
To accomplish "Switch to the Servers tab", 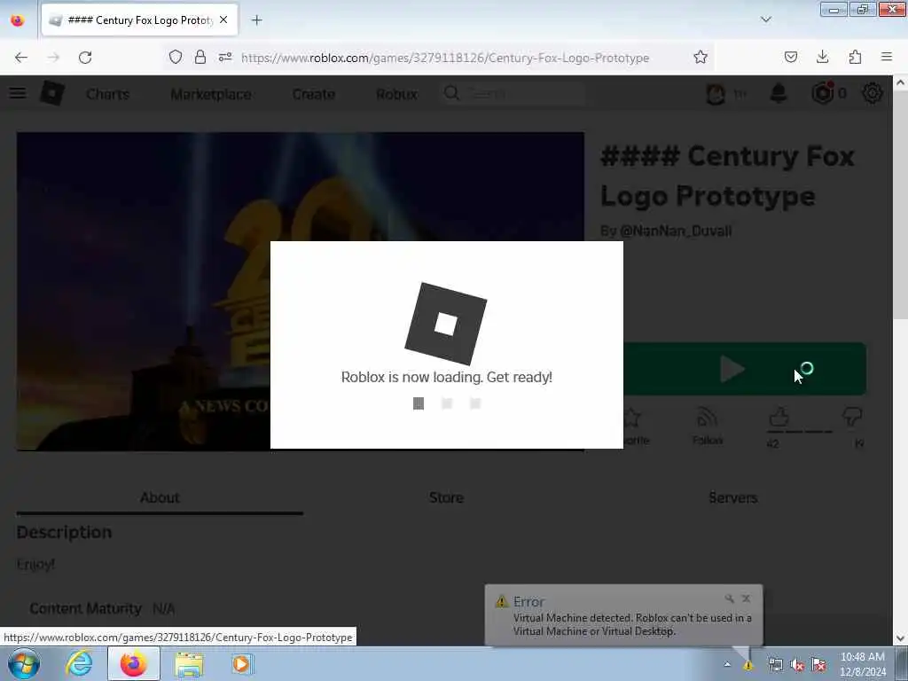I will pyautogui.click(x=733, y=497).
